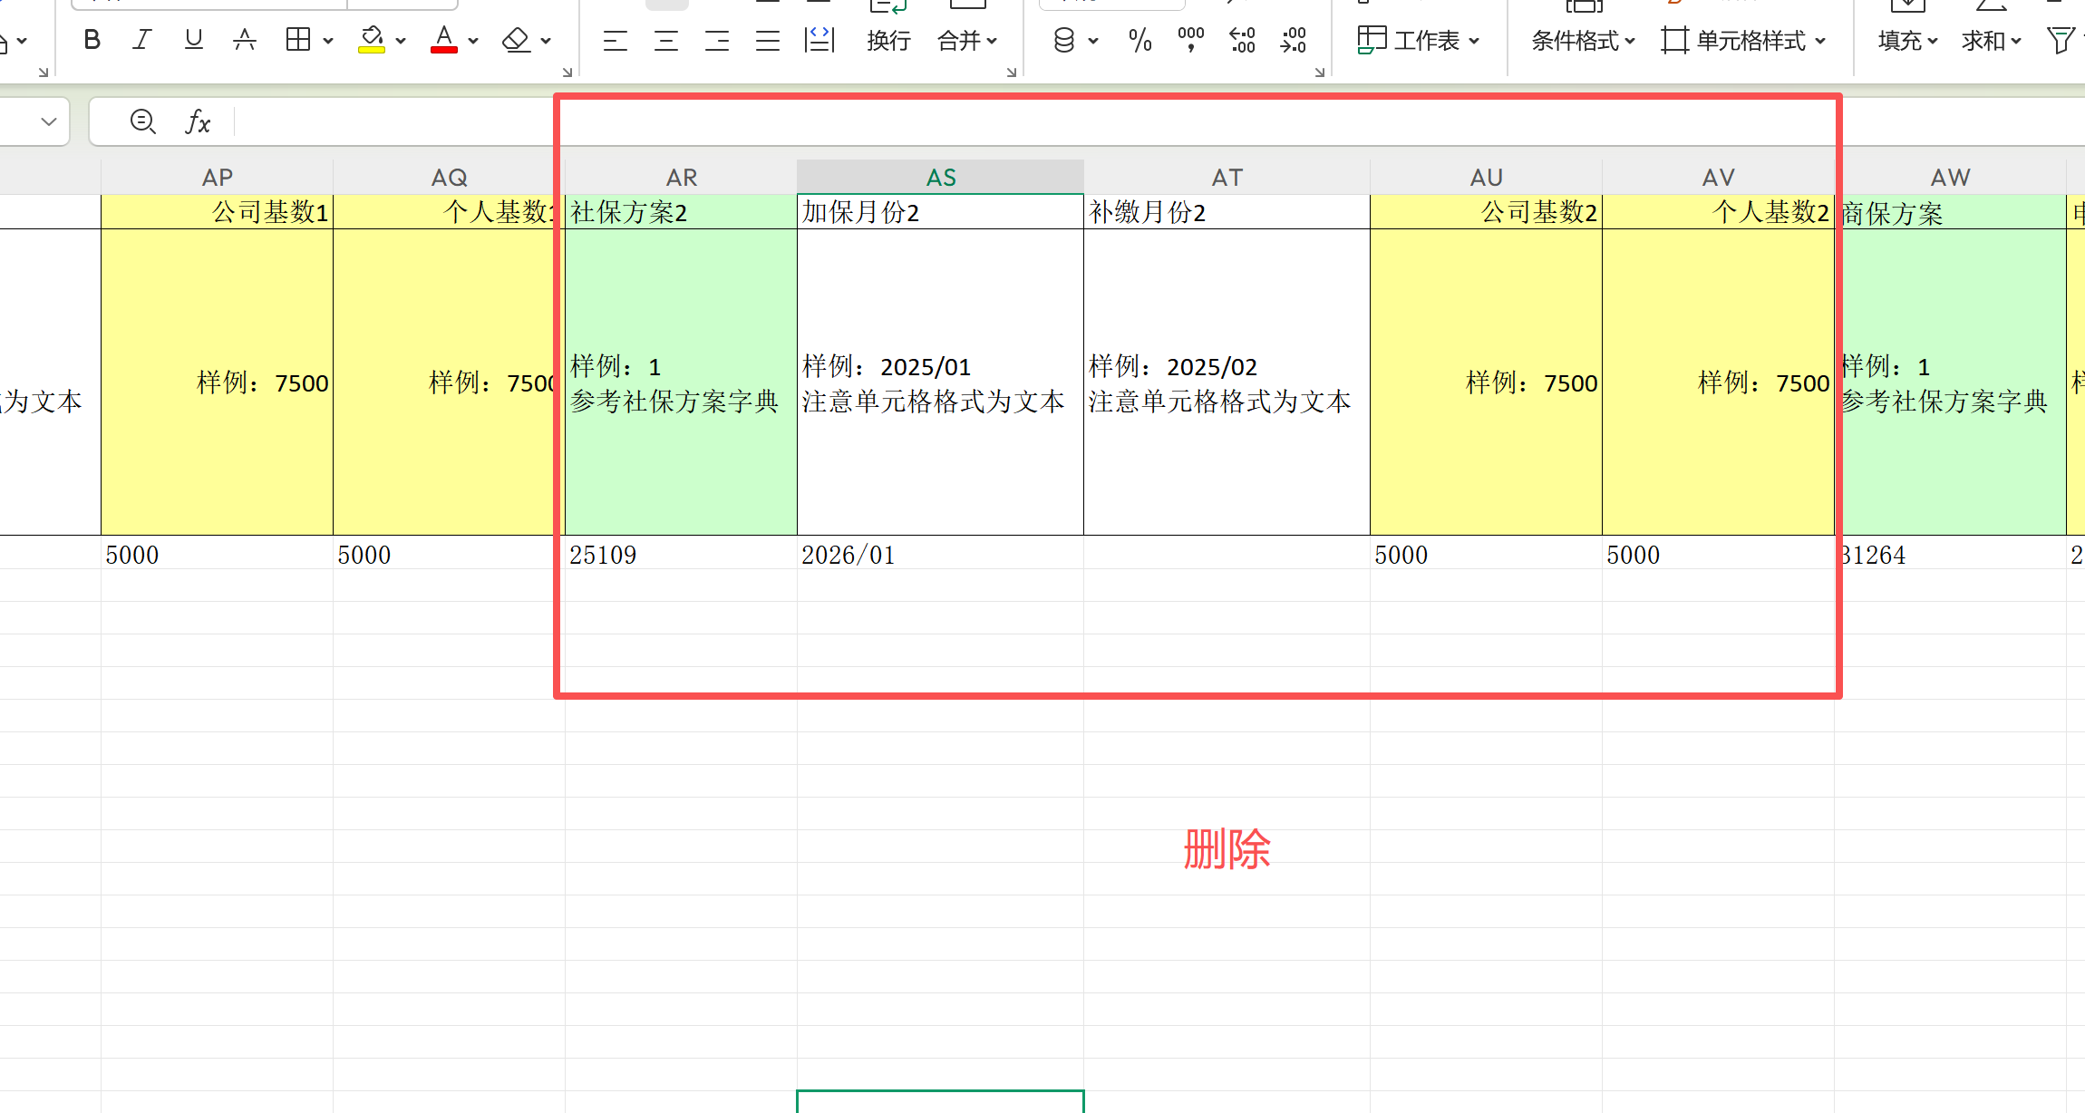Click the cell borders icon
Image resolution: width=2085 pixels, height=1113 pixels.
point(297,40)
